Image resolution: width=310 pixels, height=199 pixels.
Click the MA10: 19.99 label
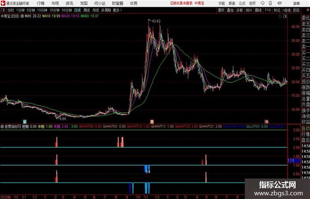(51, 16)
